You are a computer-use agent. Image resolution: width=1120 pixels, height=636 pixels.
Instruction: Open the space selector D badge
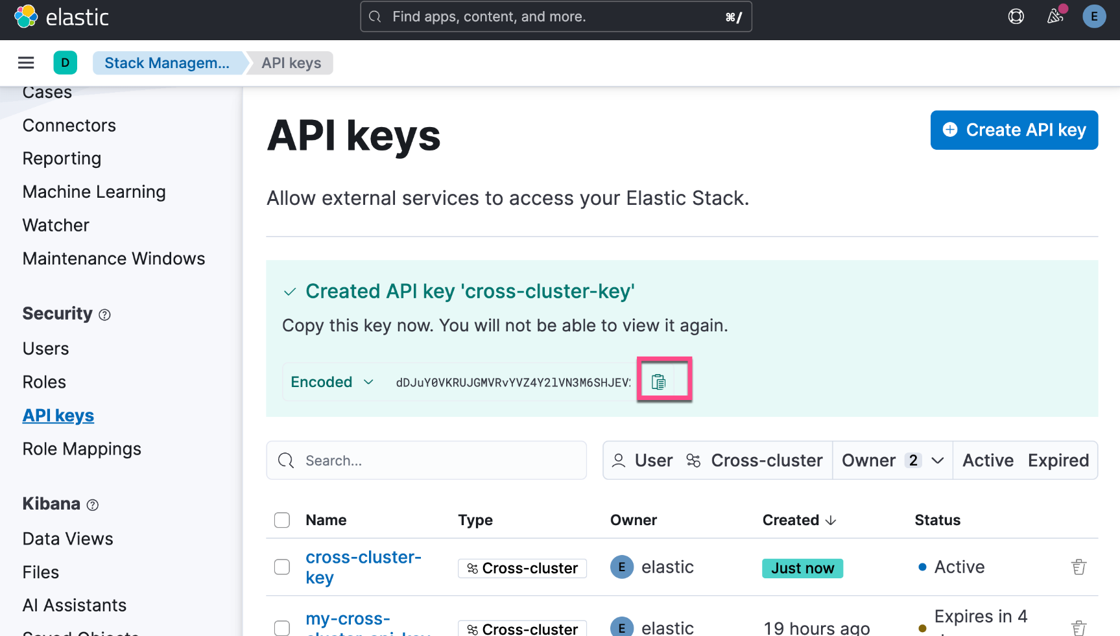tap(66, 63)
